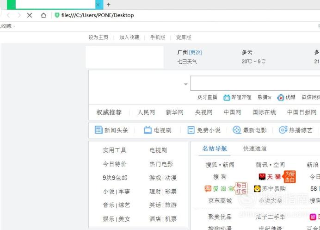The image size is (320, 230).
Task: Open the 虎牙直播 link
Action: pos(207,98)
